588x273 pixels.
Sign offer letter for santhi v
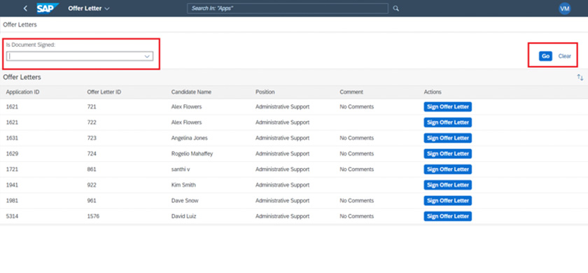click(x=448, y=169)
